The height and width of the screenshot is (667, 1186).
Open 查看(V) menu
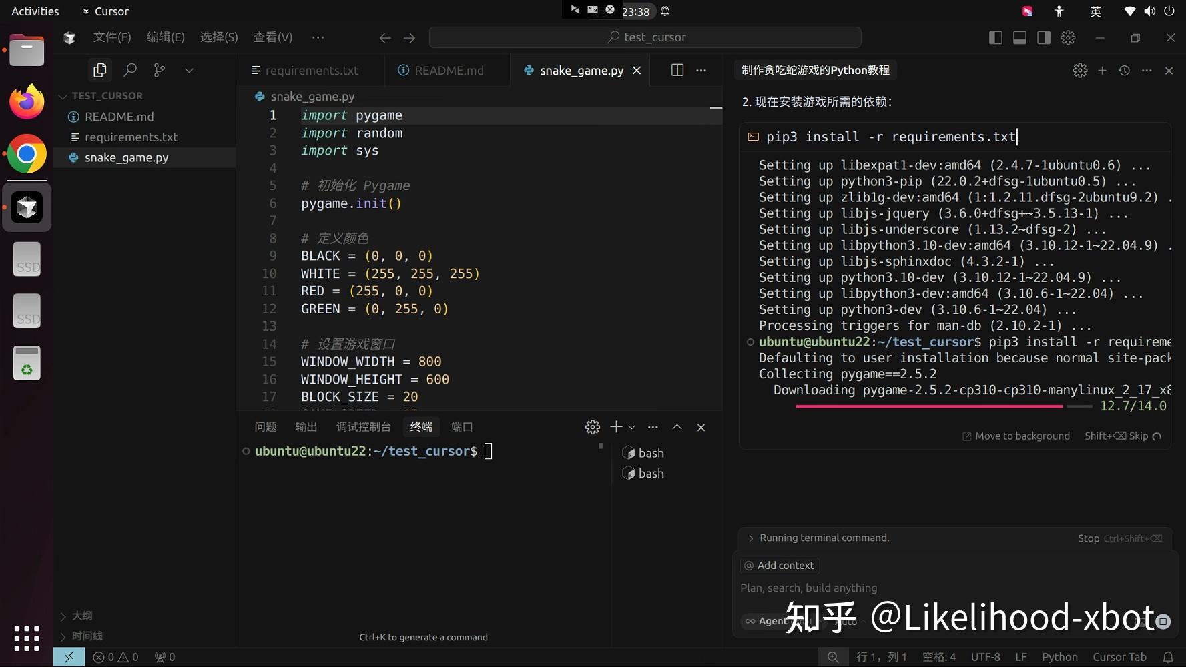(273, 37)
